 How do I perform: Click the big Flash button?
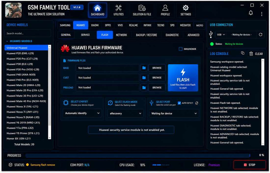tap(183, 78)
